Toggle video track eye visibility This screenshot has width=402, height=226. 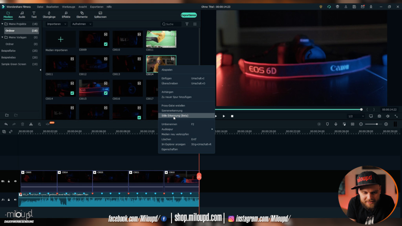click(x=15, y=181)
